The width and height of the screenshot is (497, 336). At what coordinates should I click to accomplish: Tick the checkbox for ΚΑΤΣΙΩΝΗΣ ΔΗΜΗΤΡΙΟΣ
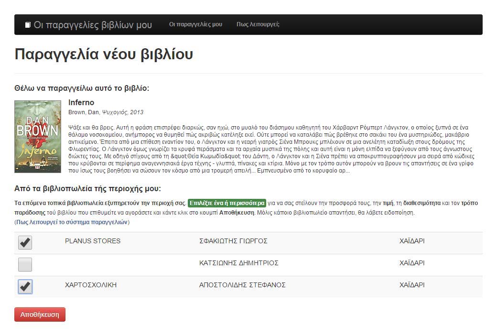tap(25, 264)
